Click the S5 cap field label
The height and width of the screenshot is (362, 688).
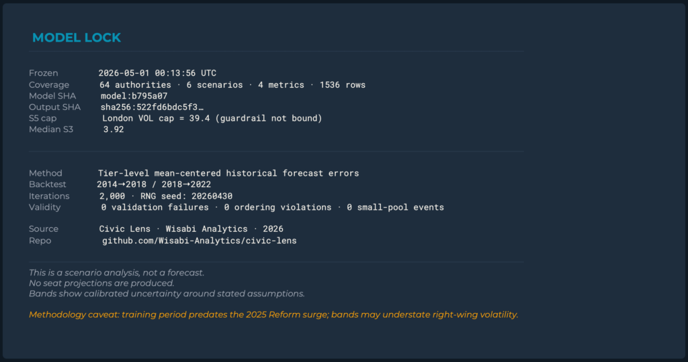tap(42, 119)
